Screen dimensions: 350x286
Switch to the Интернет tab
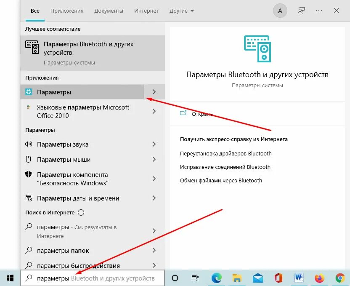(x=146, y=11)
